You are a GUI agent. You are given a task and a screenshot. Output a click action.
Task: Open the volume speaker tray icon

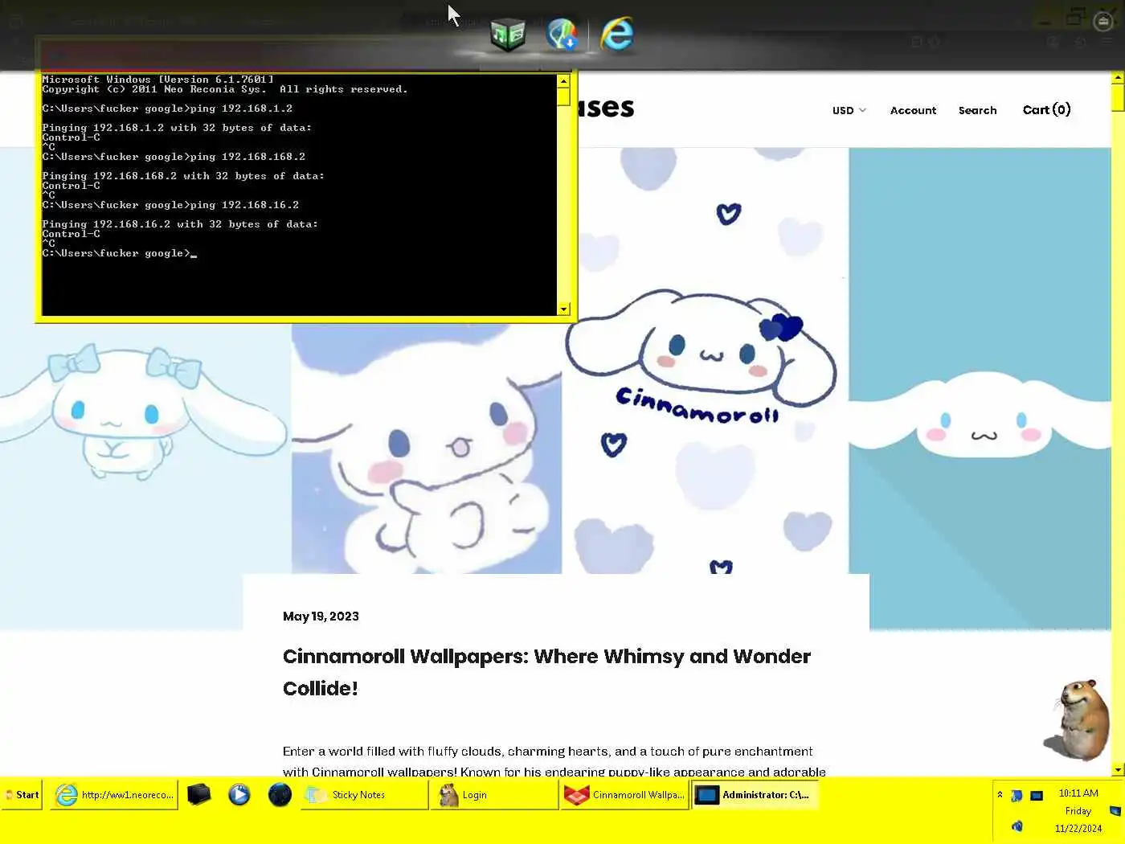pyautogui.click(x=1017, y=826)
